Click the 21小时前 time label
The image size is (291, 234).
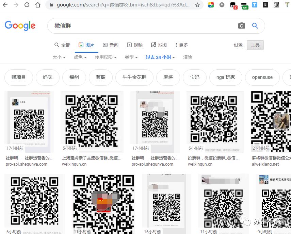coord(261,148)
